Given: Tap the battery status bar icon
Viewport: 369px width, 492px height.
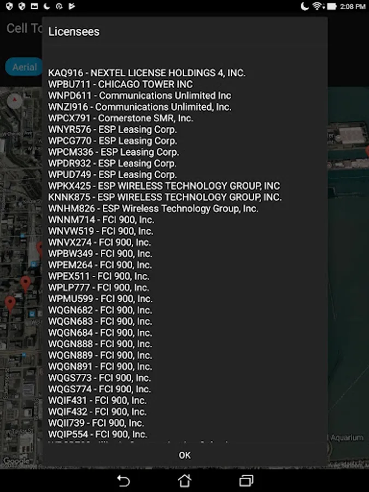Looking at the screenshot, I should (332, 6).
